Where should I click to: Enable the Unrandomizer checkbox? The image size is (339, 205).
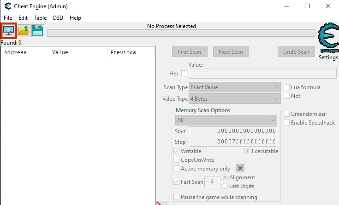pyautogui.click(x=287, y=114)
